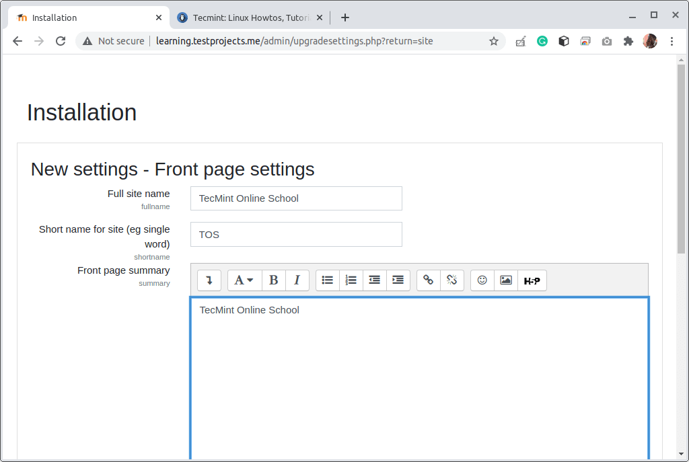This screenshot has height=462, width=689.
Task: Click the vertical page scrollbar
Action: click(x=681, y=159)
